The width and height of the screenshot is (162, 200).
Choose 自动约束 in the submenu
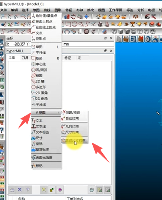pyautogui.click(x=74, y=118)
